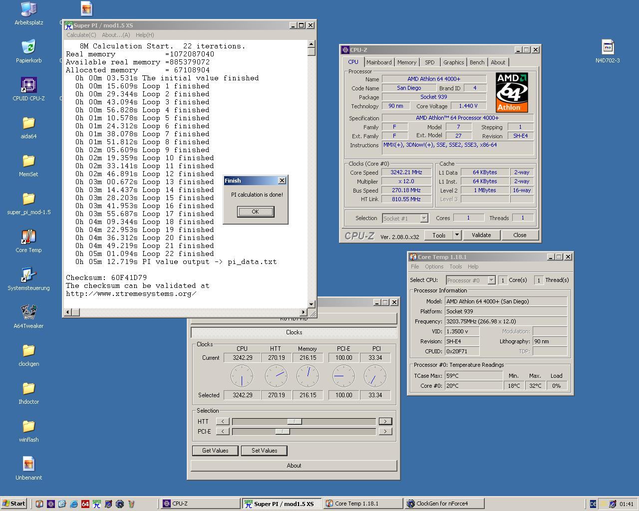Click the HTT increase arrow

[x=385, y=422]
